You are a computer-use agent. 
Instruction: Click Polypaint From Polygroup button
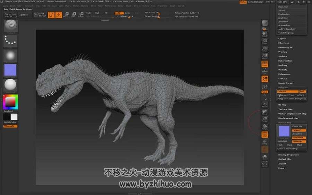tap(292, 99)
